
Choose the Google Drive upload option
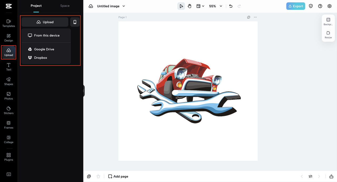click(x=46, y=49)
